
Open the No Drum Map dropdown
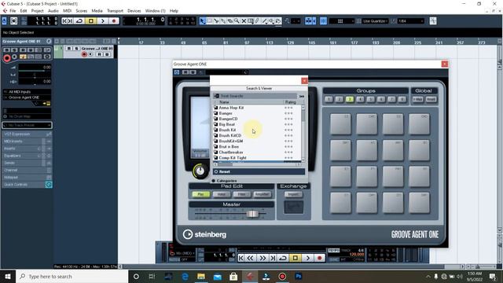pyautogui.click(x=27, y=116)
